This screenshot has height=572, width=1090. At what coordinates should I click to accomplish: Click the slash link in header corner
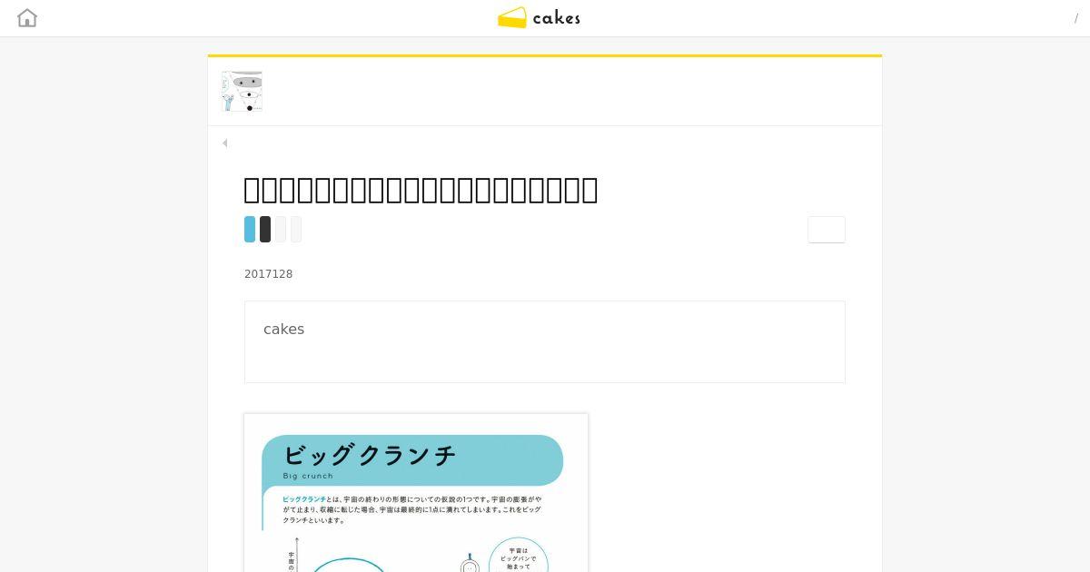(1076, 18)
